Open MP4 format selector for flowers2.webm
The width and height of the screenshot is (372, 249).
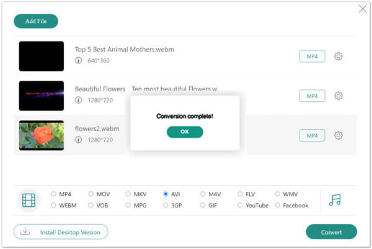312,135
